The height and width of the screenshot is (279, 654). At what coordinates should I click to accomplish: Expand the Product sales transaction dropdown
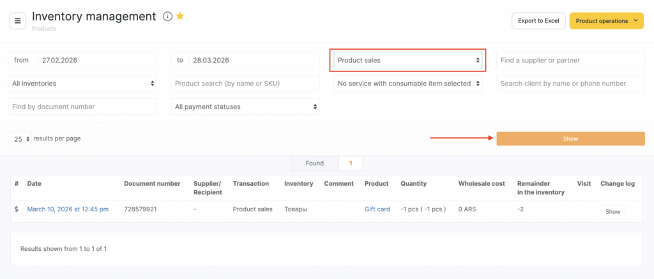[408, 60]
